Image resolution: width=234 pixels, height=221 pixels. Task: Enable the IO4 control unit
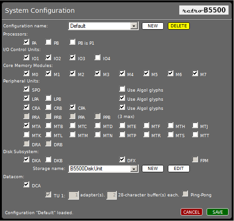98,57
